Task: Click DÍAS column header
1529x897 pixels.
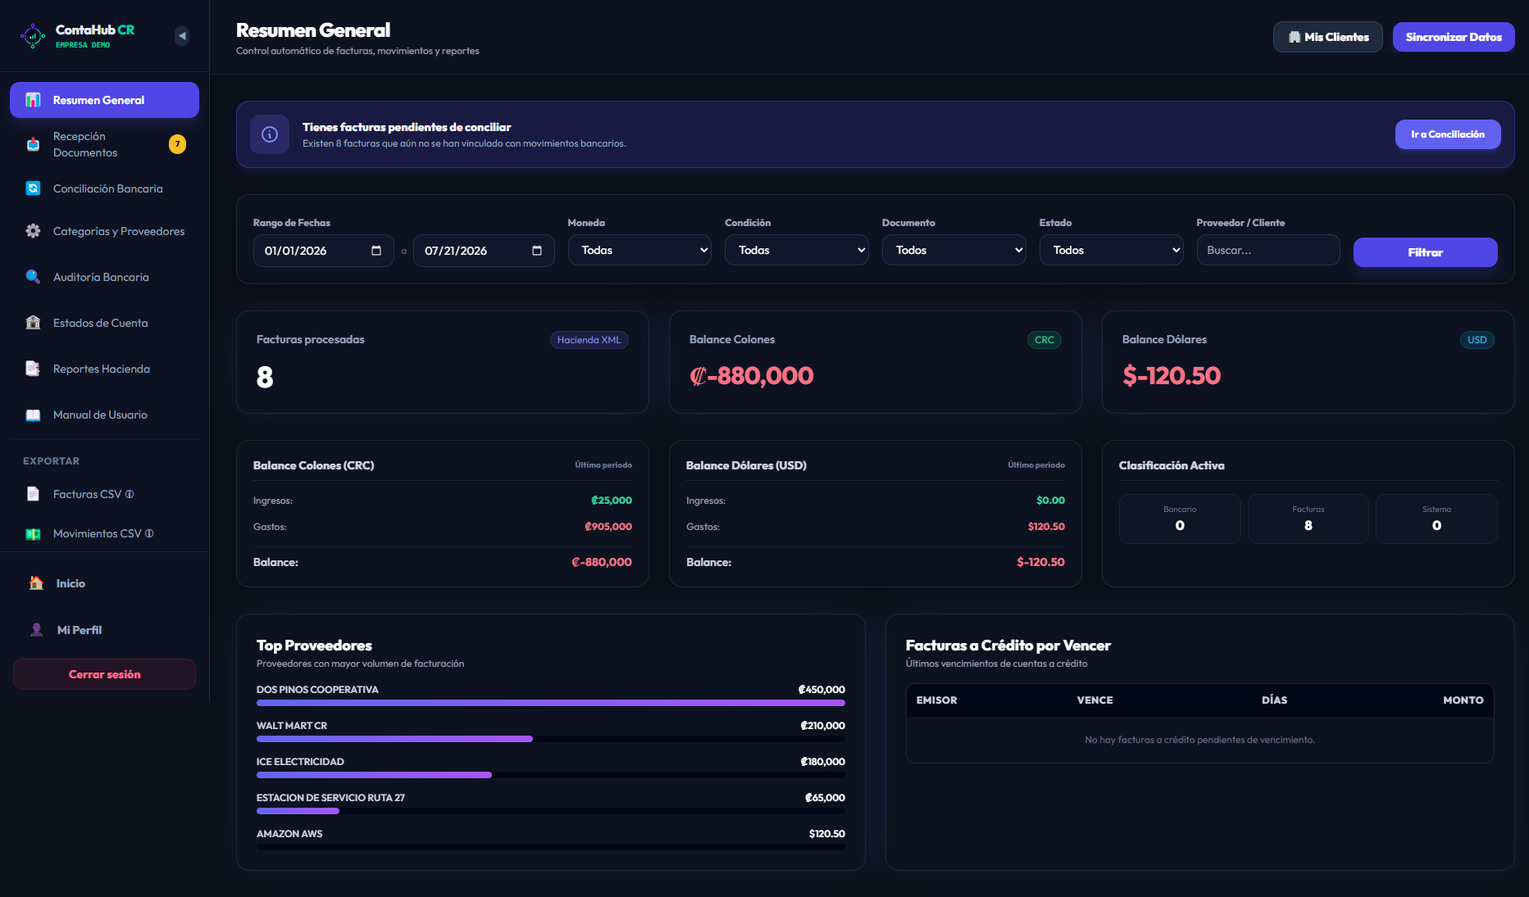Action: pyautogui.click(x=1274, y=700)
